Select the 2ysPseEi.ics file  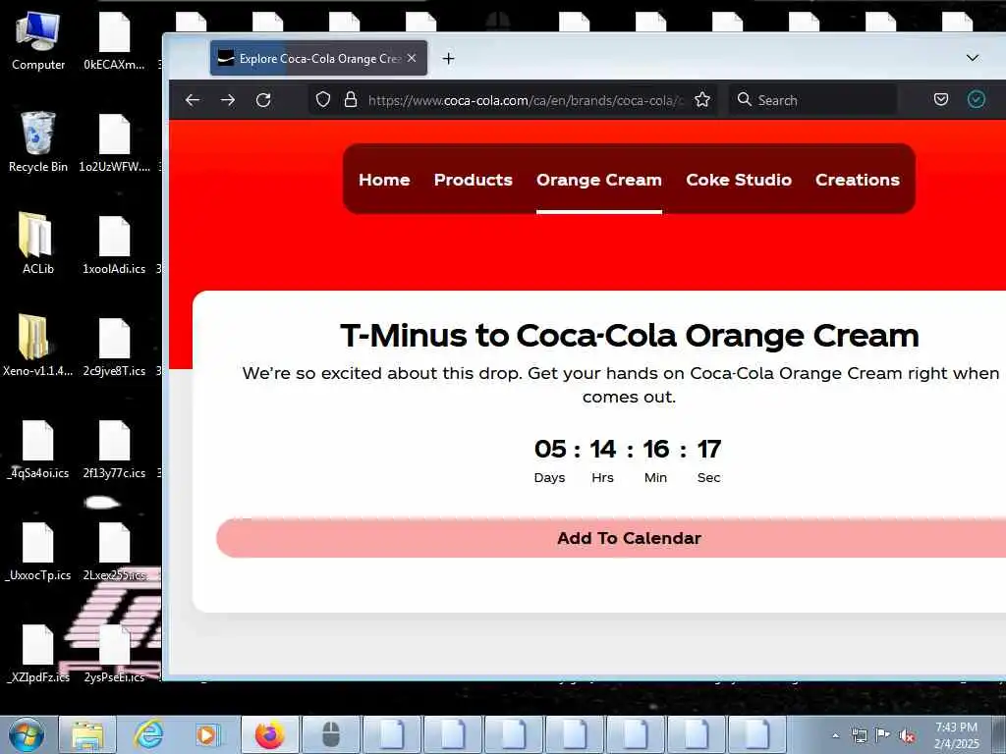coord(114,653)
